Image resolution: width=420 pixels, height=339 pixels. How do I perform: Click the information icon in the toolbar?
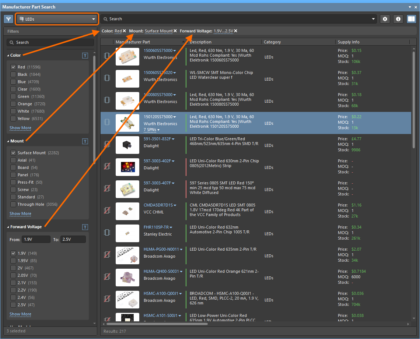coord(398,18)
